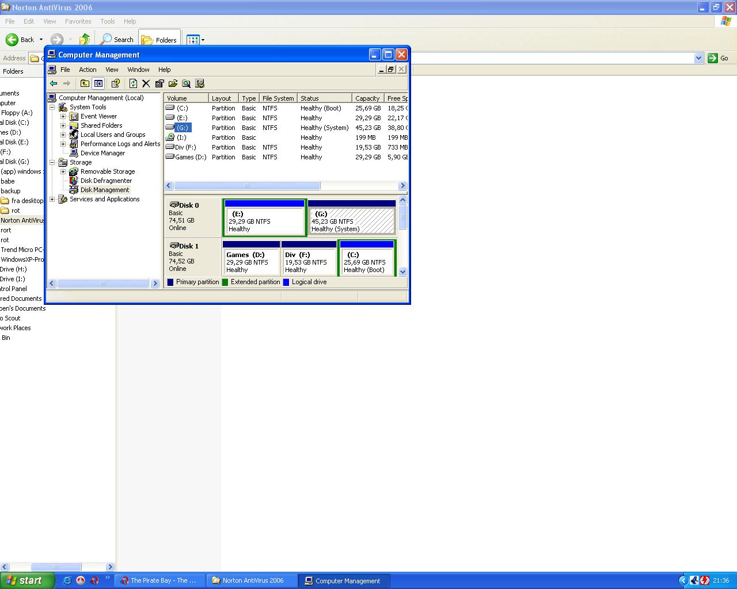This screenshot has height=589, width=737.
Task: Click the Start button
Action: click(27, 580)
